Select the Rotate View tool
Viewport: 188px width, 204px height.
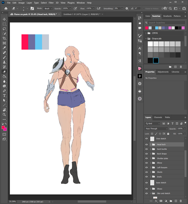point(4,110)
